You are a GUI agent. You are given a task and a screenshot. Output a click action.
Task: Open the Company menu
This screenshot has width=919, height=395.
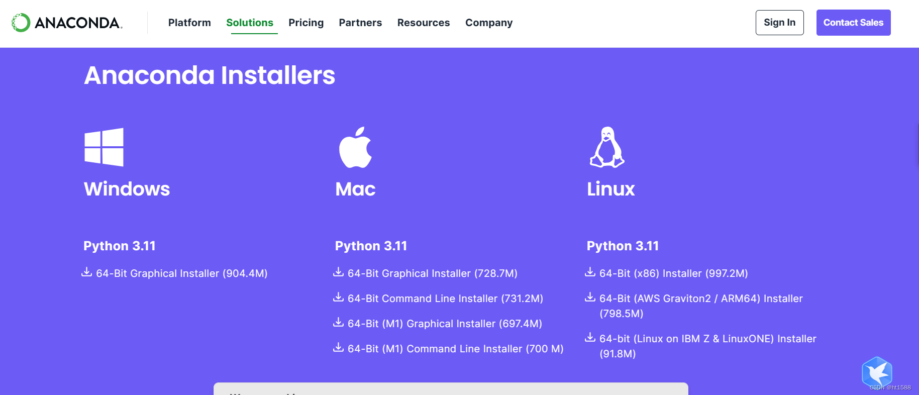(x=489, y=23)
